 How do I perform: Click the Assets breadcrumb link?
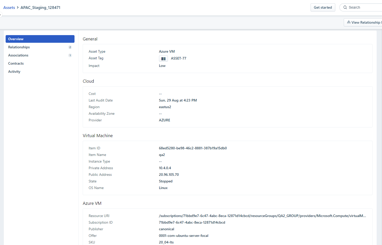tap(9, 8)
